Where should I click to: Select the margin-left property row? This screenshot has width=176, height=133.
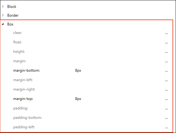(x=86, y=80)
